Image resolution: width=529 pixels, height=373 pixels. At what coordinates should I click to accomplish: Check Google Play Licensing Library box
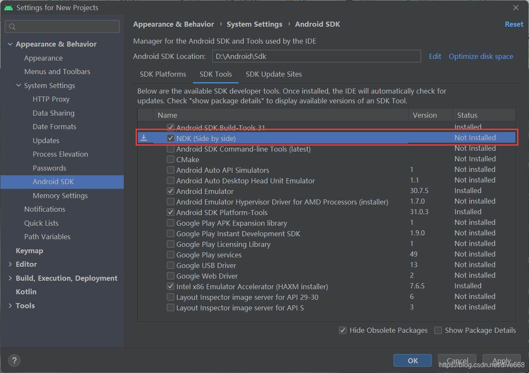pos(170,244)
